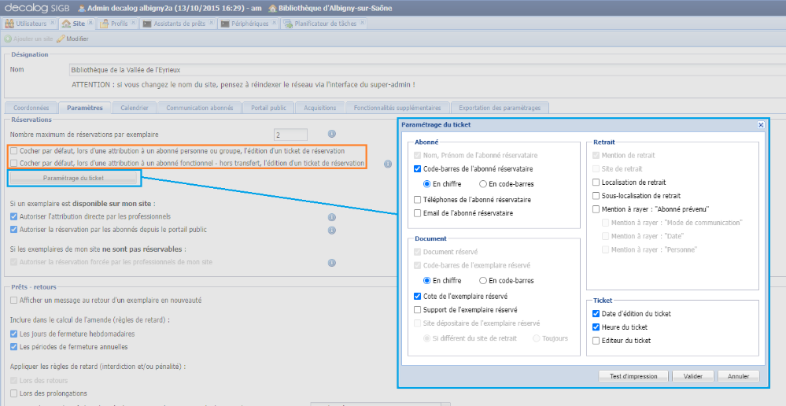Switch to the Calendrier tab
786x406 pixels.
[133, 108]
